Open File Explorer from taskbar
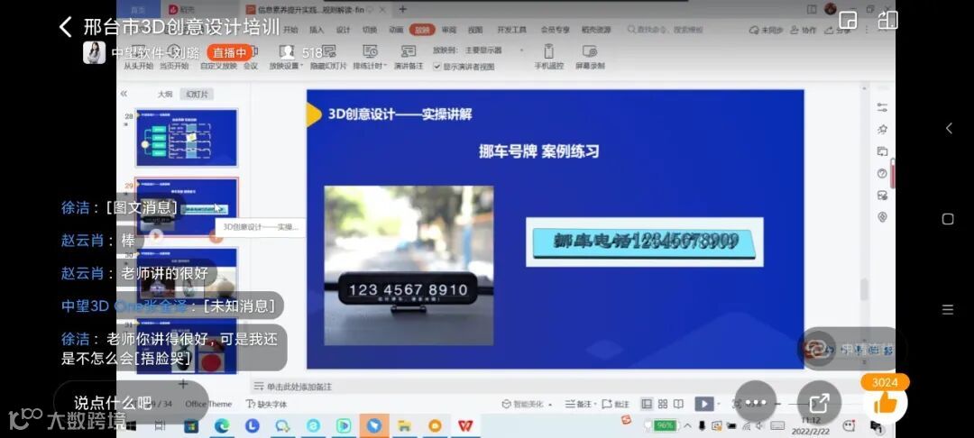Screen dimensions: 974x438 tap(404, 425)
